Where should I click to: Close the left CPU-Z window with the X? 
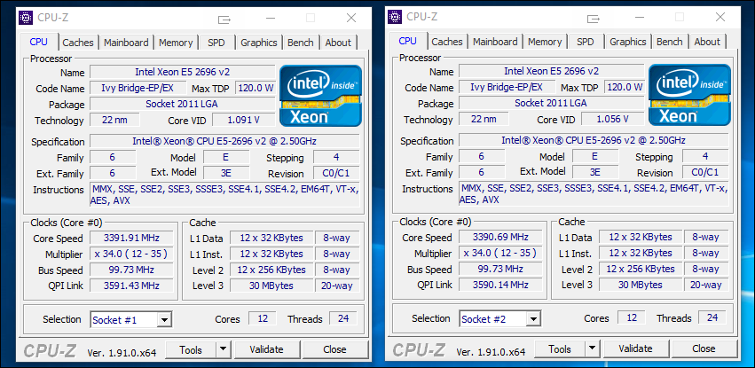coord(351,19)
